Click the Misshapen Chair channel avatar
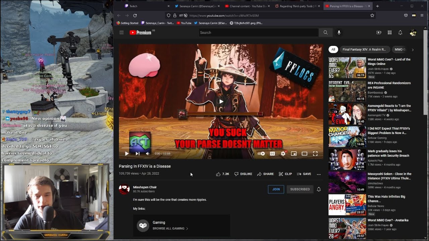This screenshot has height=241, width=429. [x=124, y=189]
